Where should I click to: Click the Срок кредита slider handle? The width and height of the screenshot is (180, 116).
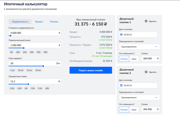[43, 66]
